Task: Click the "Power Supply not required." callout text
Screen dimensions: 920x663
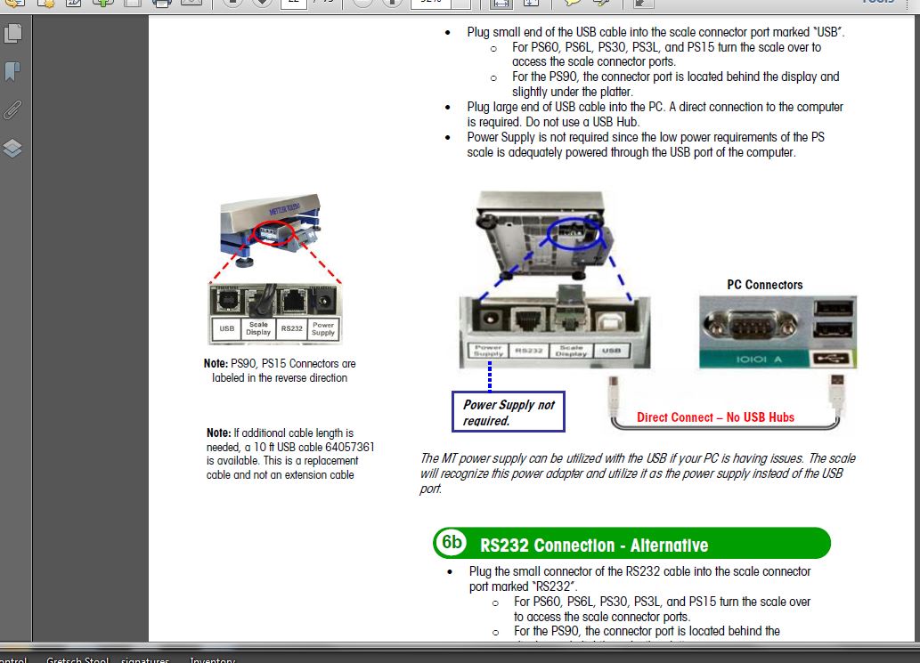Action: pyautogui.click(x=509, y=413)
